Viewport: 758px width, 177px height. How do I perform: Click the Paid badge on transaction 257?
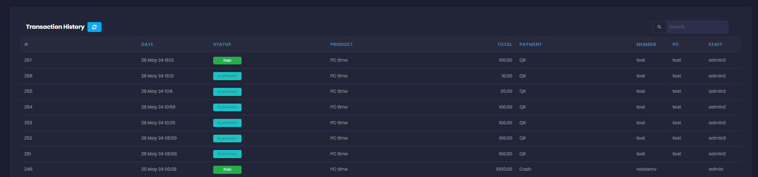(227, 60)
